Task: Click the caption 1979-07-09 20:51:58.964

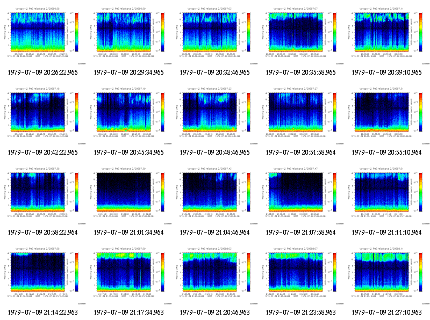Action: tap(301, 152)
